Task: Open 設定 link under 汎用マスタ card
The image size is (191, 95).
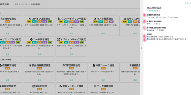Action: [135, 34]
